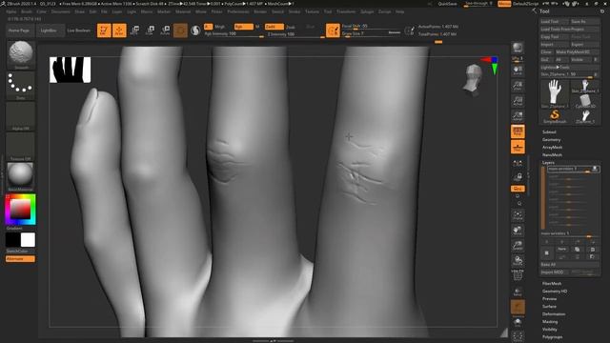The height and width of the screenshot is (343, 610).
Task: Toggle the Floor grid icon
Action: (518, 148)
